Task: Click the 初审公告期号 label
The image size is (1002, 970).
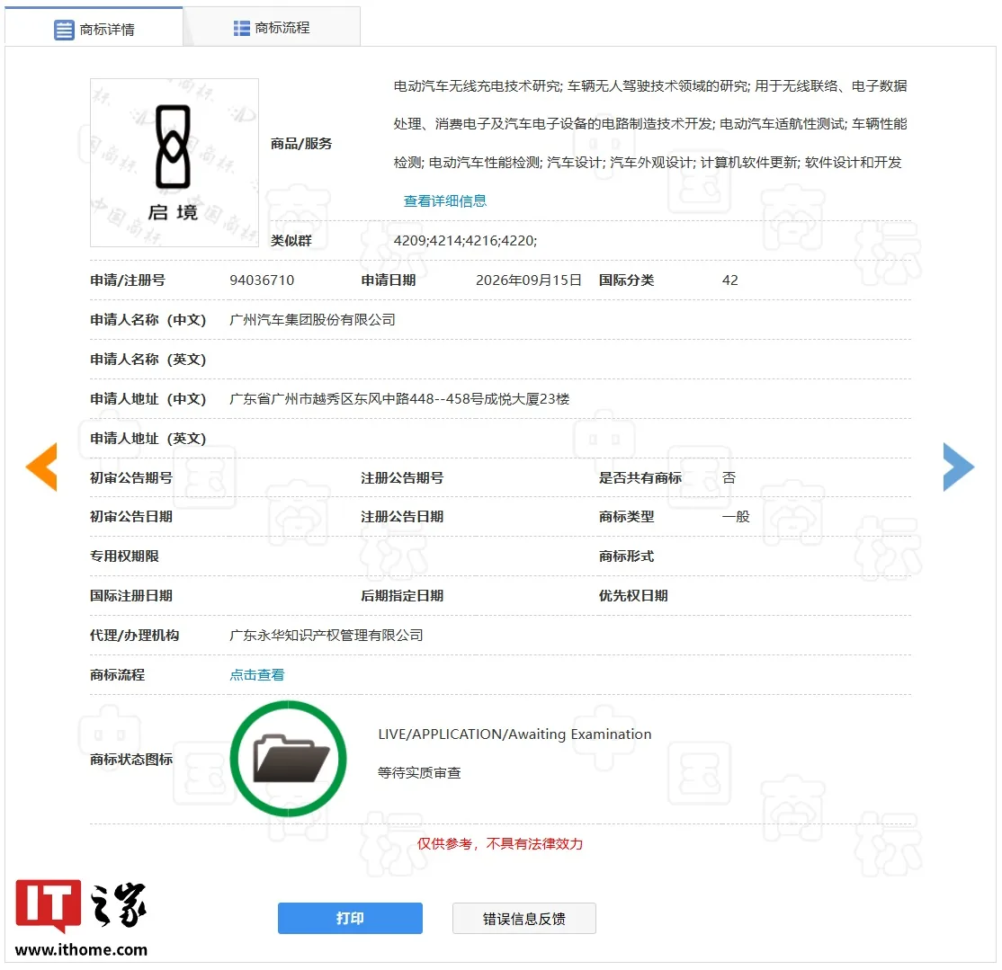Action: (x=131, y=477)
